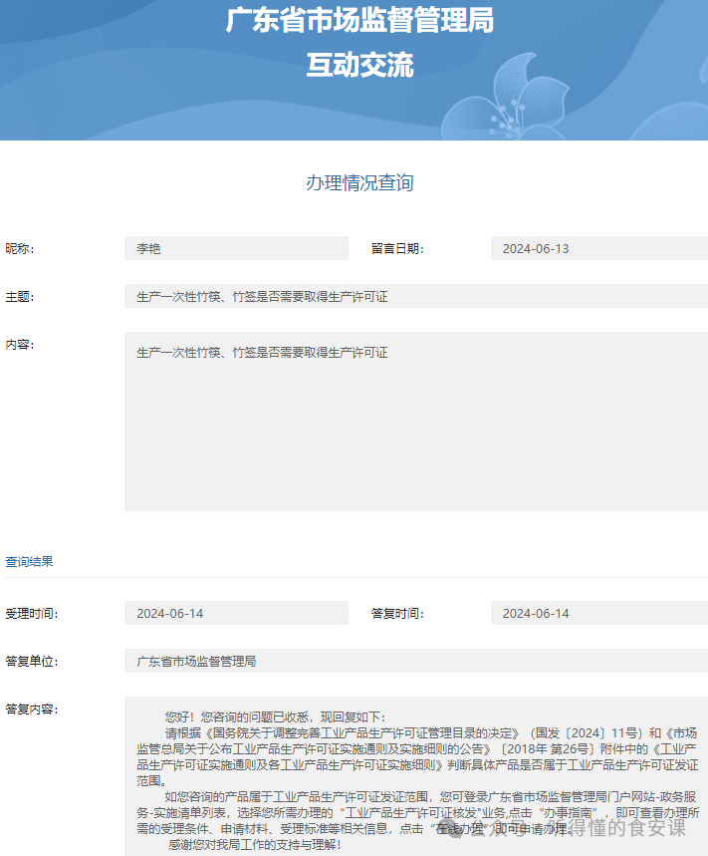Click the large content text area

415,422
